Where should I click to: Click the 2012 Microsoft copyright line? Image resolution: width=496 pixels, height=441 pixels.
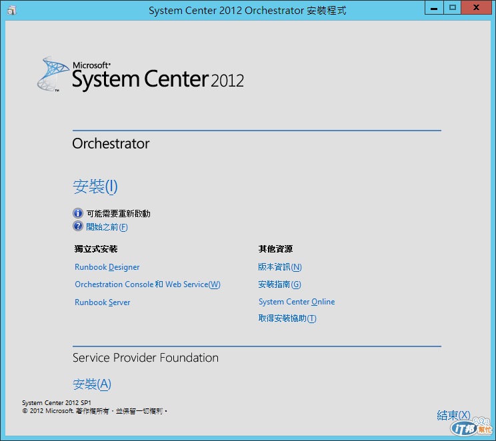pos(95,411)
